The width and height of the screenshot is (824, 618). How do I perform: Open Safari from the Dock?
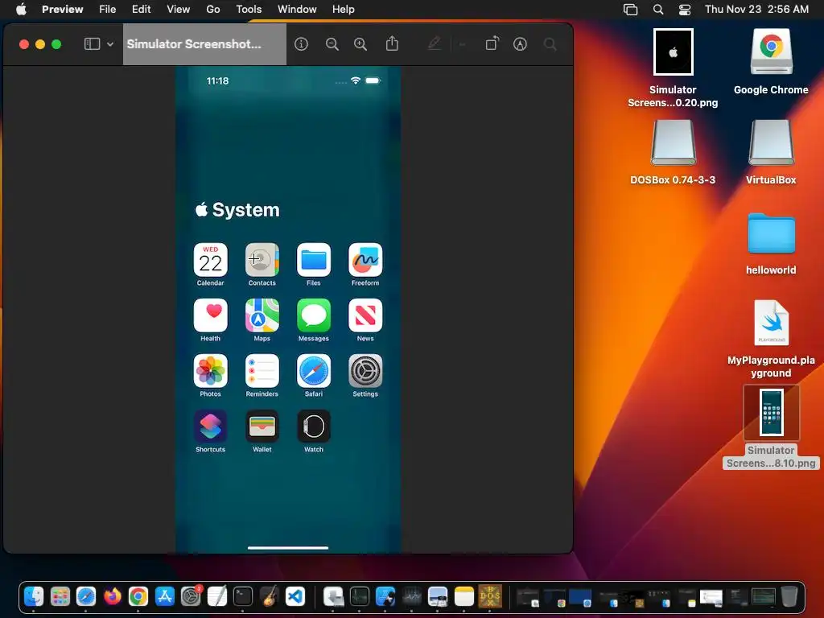pos(86,596)
